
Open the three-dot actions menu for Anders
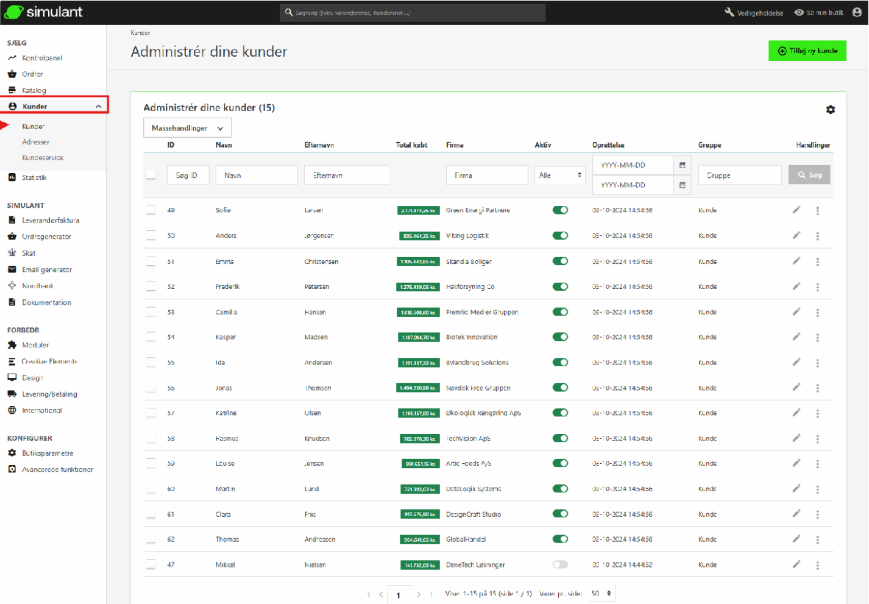(817, 236)
